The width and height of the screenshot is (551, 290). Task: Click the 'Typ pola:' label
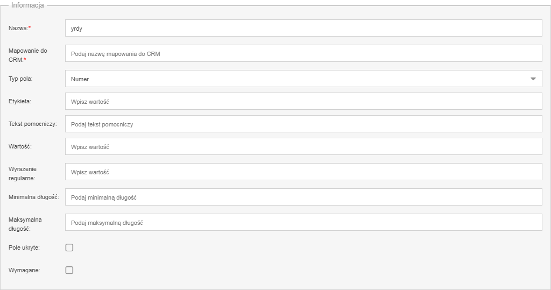[x=20, y=79]
